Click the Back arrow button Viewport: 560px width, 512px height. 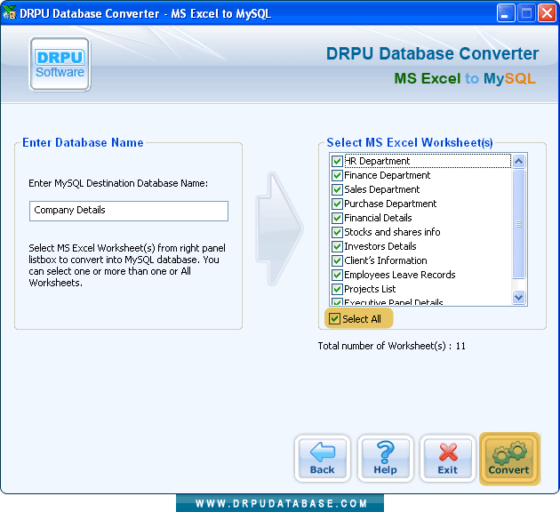323,459
